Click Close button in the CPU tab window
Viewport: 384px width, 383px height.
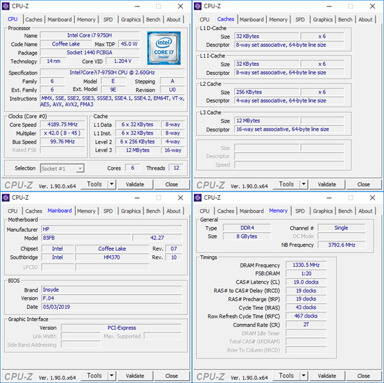pyautogui.click(x=172, y=184)
